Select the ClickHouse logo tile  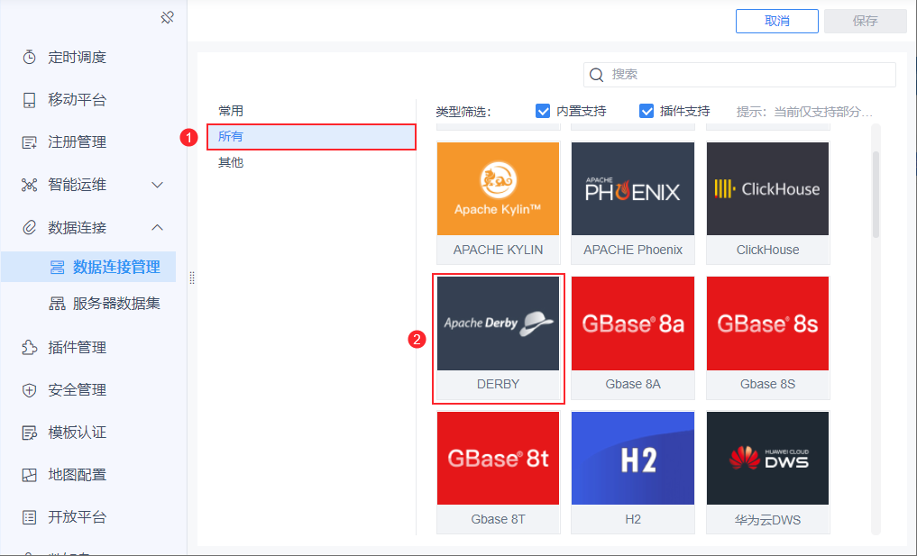click(768, 189)
